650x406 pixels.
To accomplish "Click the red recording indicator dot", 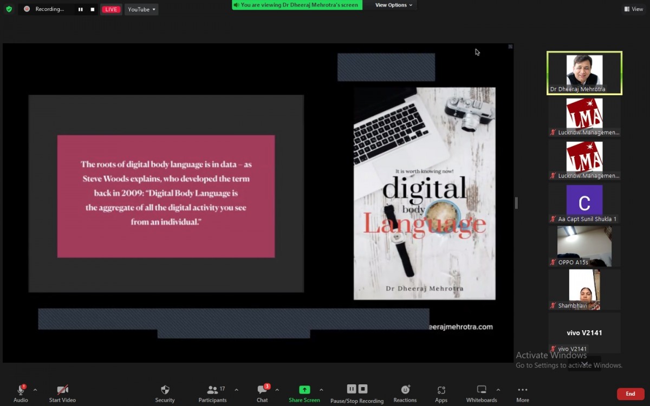I will click(x=27, y=9).
